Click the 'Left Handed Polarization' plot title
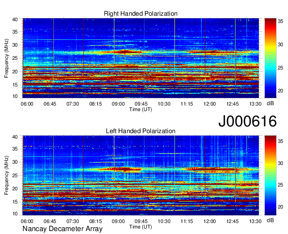 coord(141,131)
